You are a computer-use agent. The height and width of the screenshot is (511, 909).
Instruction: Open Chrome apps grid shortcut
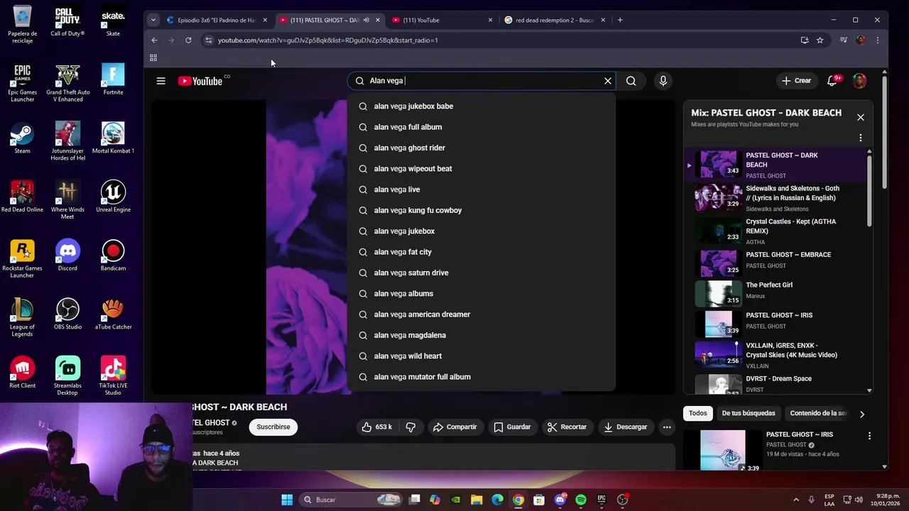[x=153, y=57]
